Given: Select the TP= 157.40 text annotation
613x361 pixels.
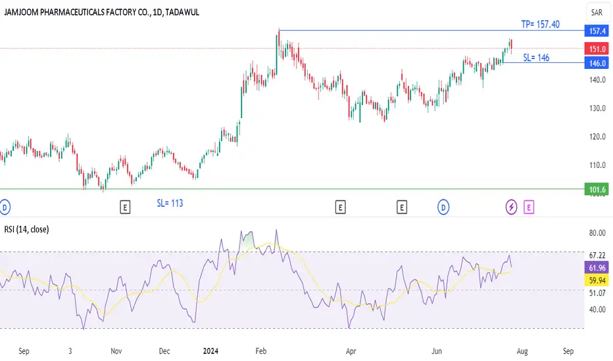Looking at the screenshot, I should (540, 24).
